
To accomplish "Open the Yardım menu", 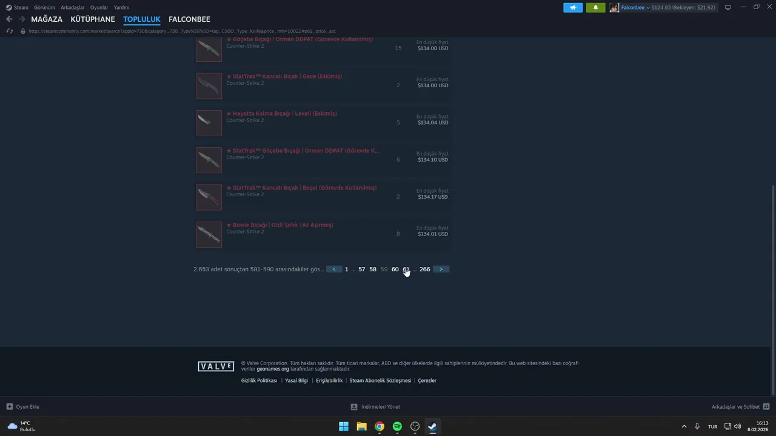I will (x=121, y=7).
